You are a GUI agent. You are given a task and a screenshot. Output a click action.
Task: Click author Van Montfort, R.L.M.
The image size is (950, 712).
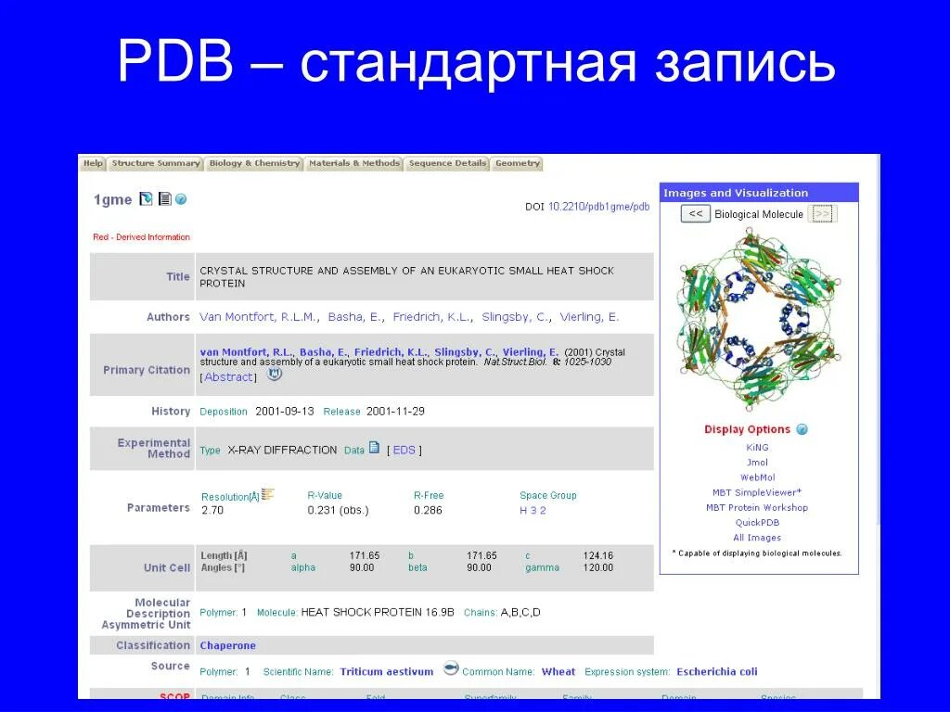258,317
